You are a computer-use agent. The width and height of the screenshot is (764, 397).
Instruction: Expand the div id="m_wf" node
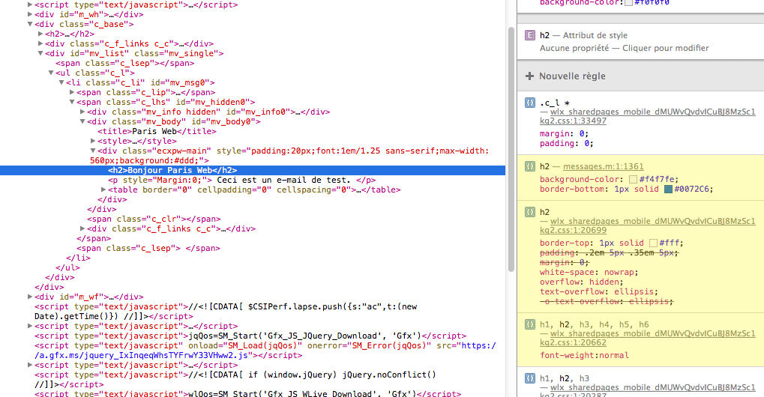30,297
